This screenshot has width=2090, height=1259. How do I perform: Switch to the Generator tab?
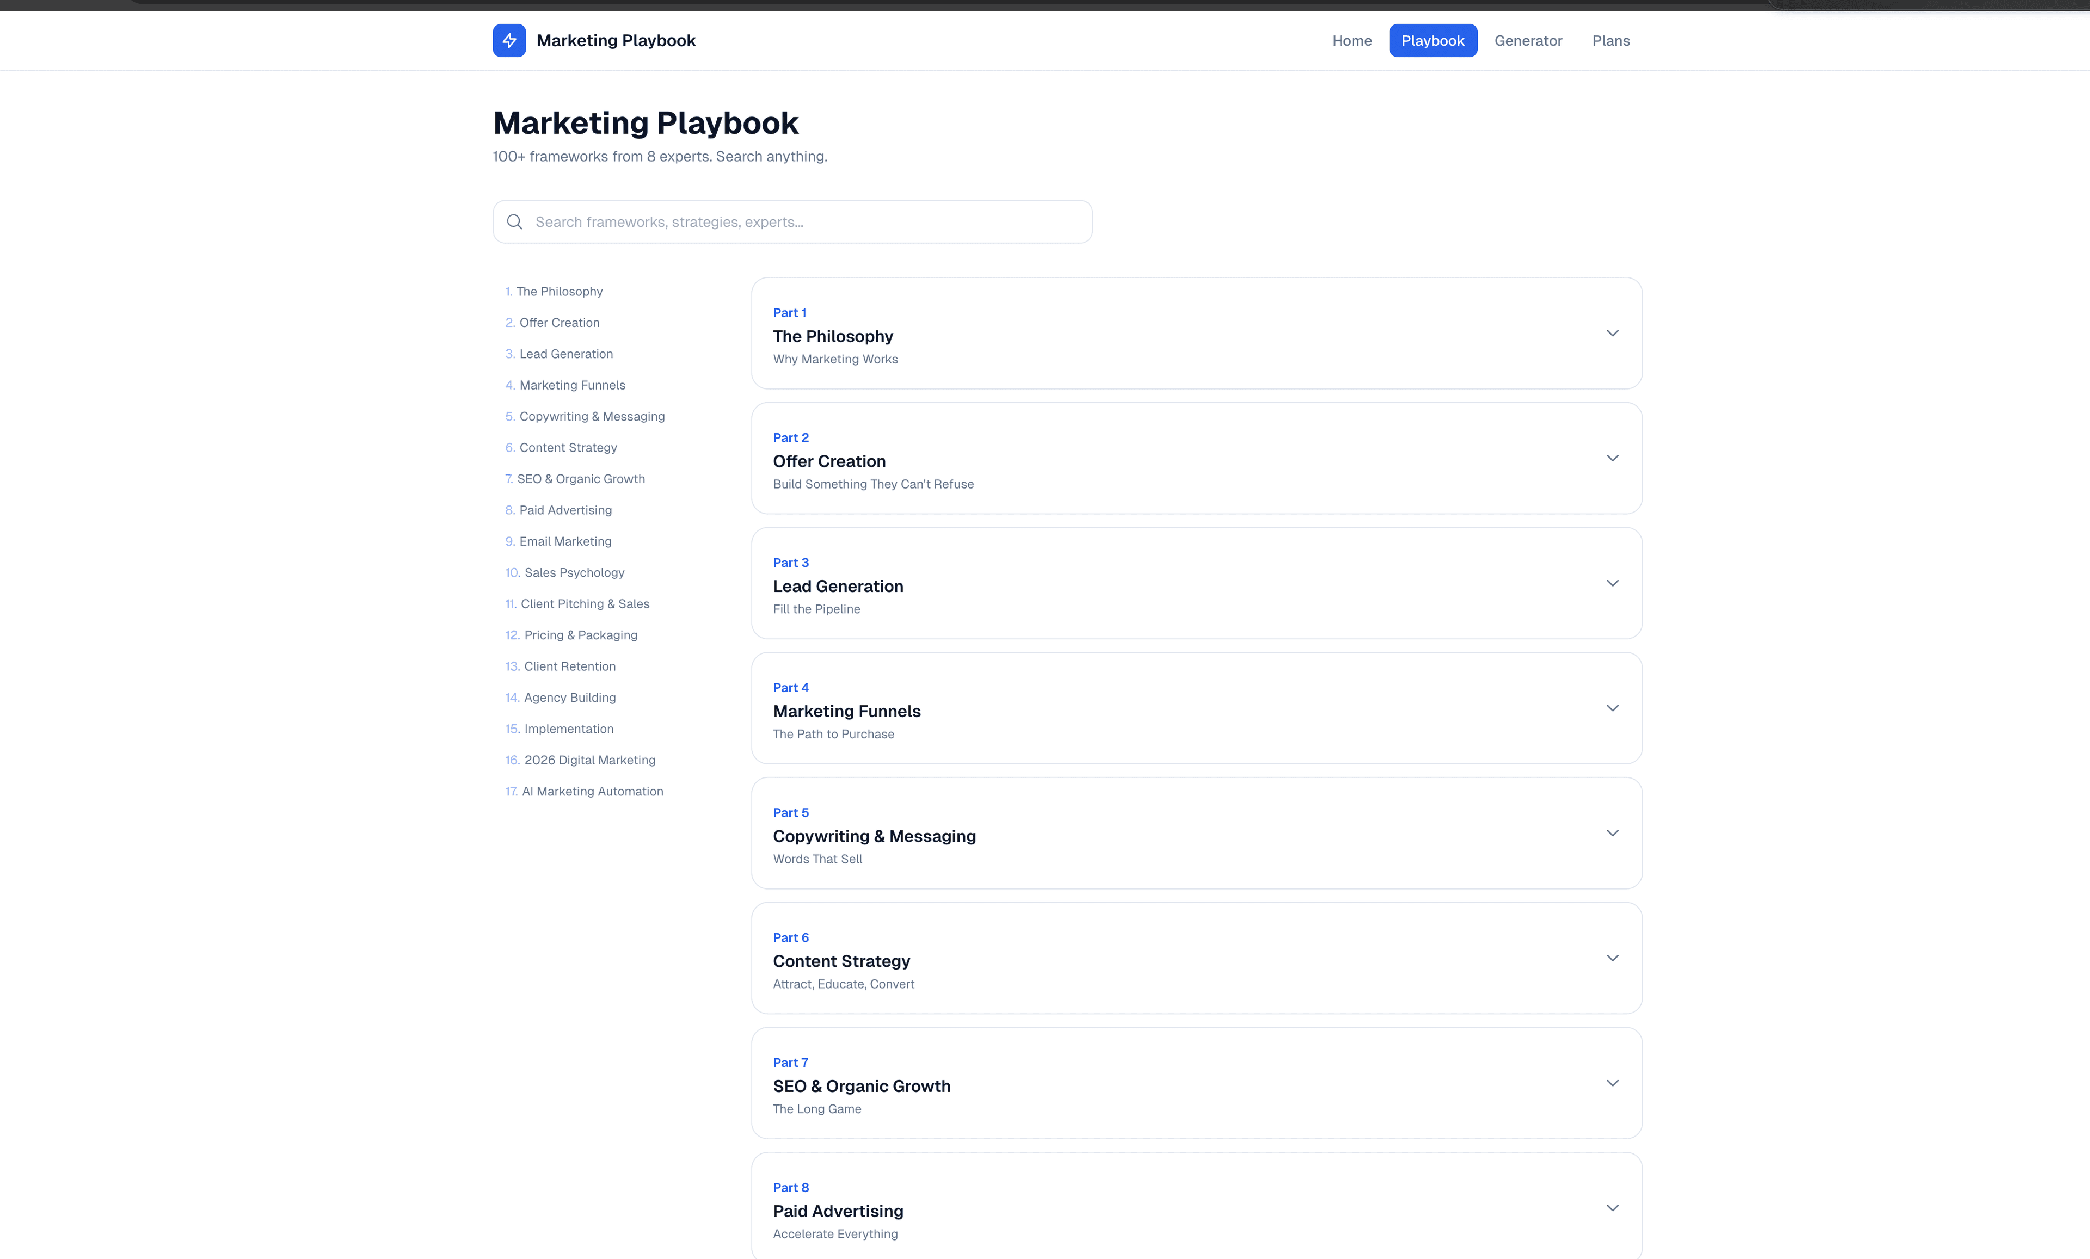(x=1528, y=40)
